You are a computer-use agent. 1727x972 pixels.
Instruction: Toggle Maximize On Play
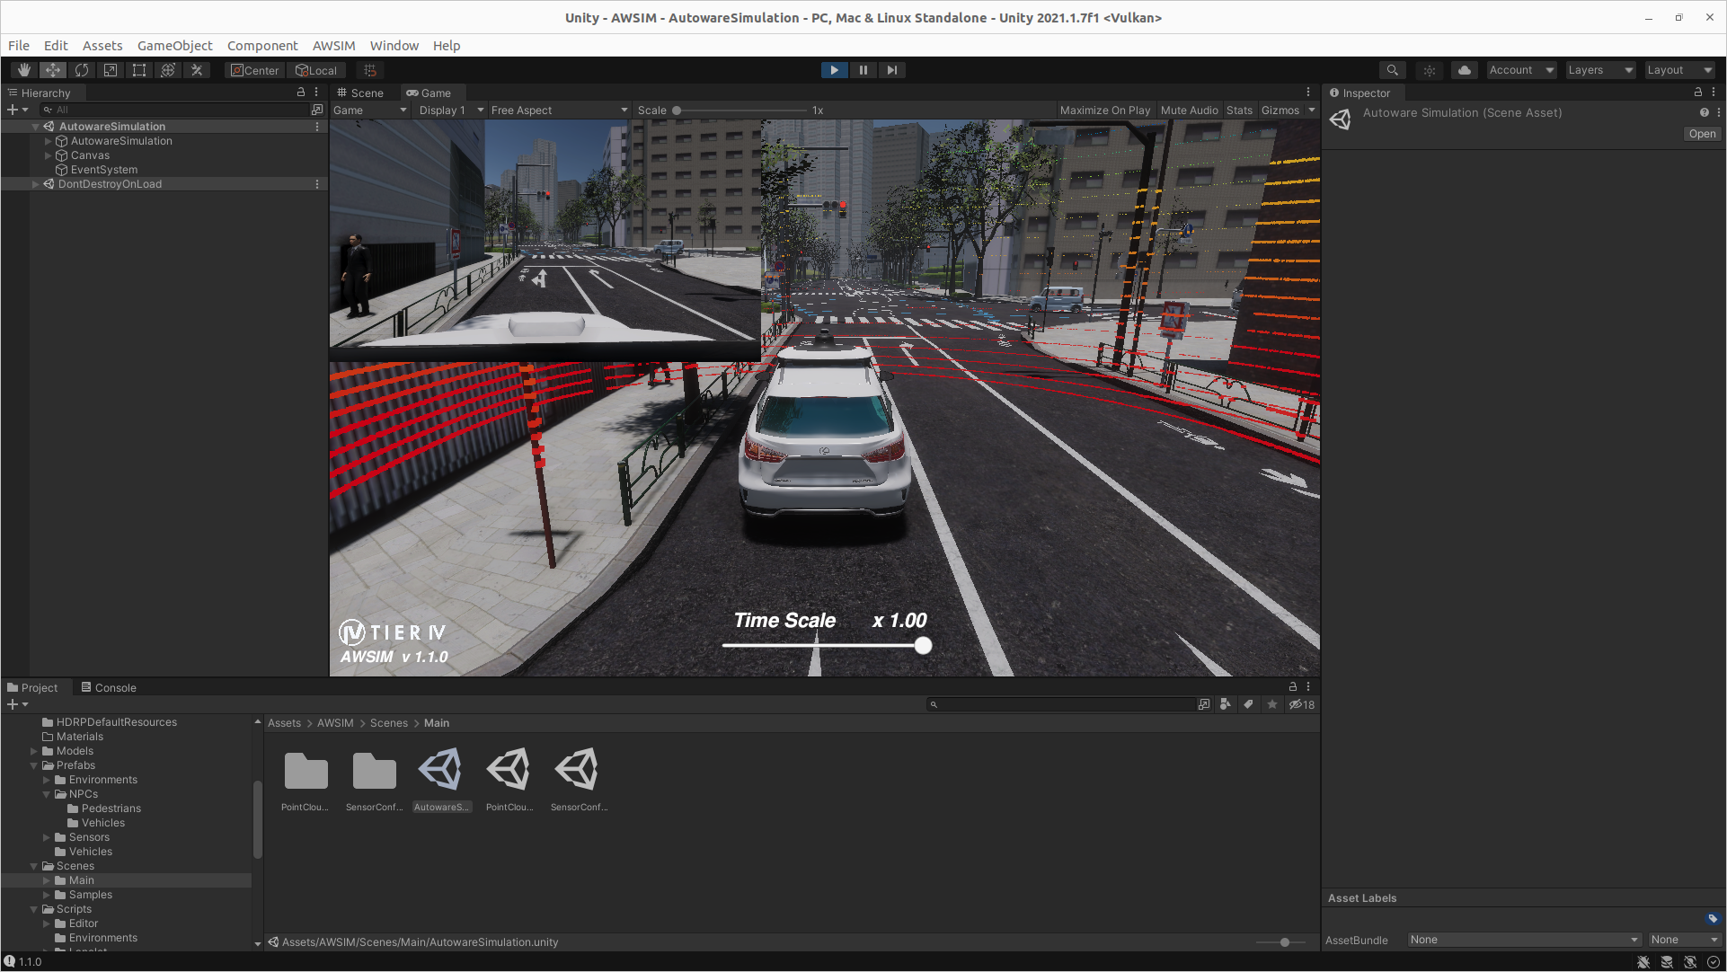pos(1104,110)
